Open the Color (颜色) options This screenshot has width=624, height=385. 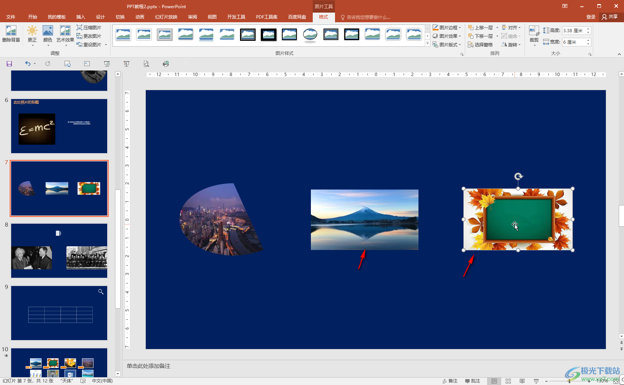[48, 36]
